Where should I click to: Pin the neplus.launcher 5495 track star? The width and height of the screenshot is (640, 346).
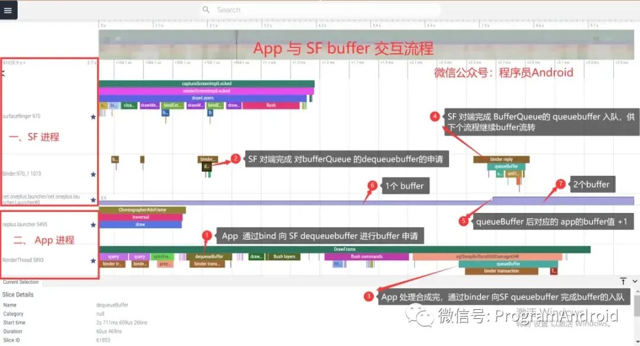point(93,225)
